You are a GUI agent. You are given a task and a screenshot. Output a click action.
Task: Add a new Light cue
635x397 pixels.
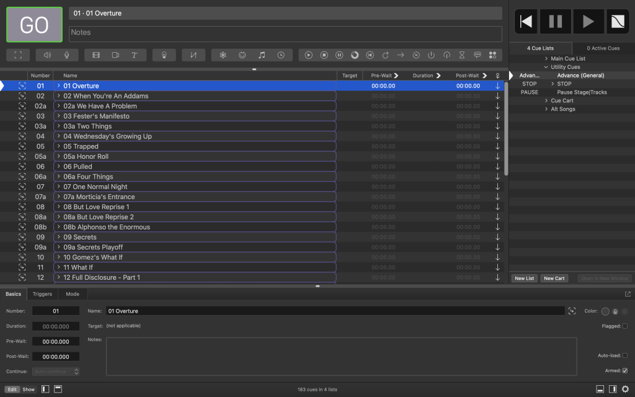(164, 55)
